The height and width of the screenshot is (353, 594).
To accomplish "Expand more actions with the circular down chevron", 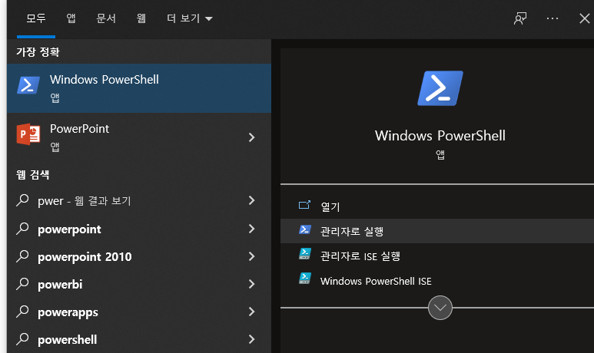I will (x=440, y=308).
